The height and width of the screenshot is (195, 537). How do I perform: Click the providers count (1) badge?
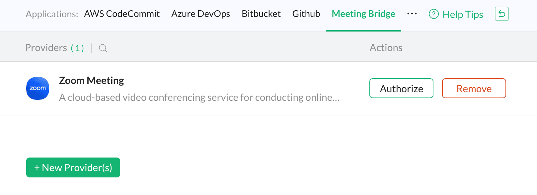77,48
